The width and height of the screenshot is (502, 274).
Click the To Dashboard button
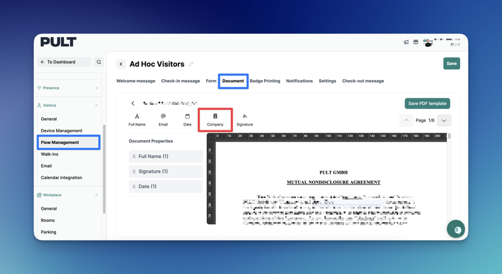pyautogui.click(x=64, y=62)
